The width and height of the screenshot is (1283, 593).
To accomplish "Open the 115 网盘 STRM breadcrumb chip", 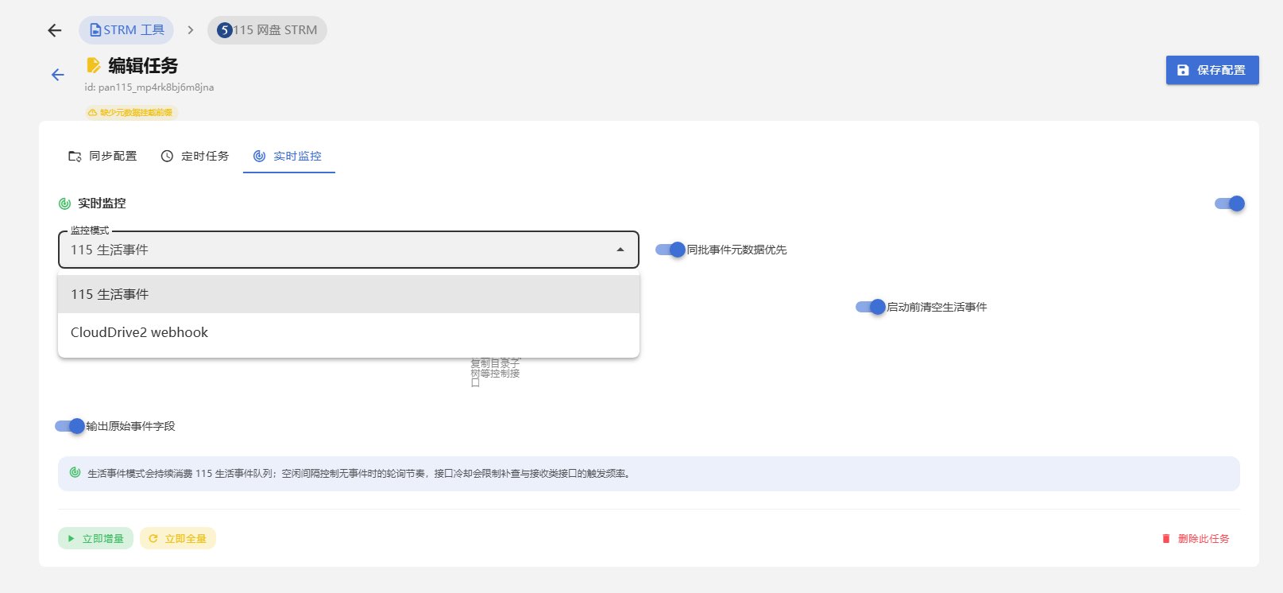I will [x=267, y=30].
